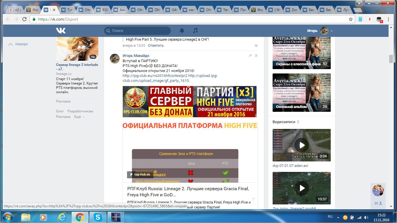Image resolution: width=397 pixels, height=223 pixels.
Task: Open the Скрины с классного фана album
Action: 302,53
